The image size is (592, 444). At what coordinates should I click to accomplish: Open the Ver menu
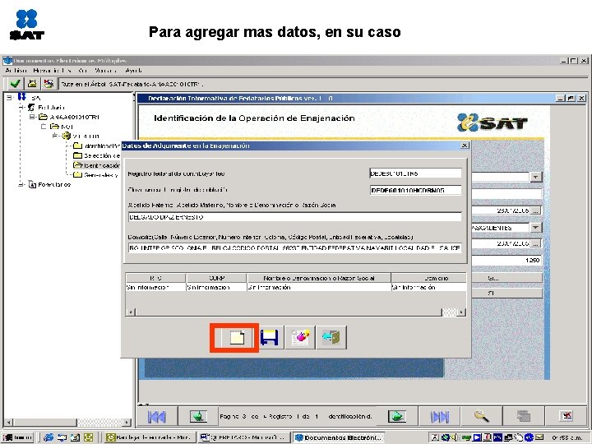(83, 71)
